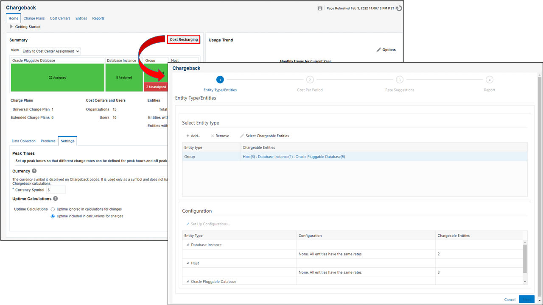Click Universal Charge Plan value 1

point(53,109)
